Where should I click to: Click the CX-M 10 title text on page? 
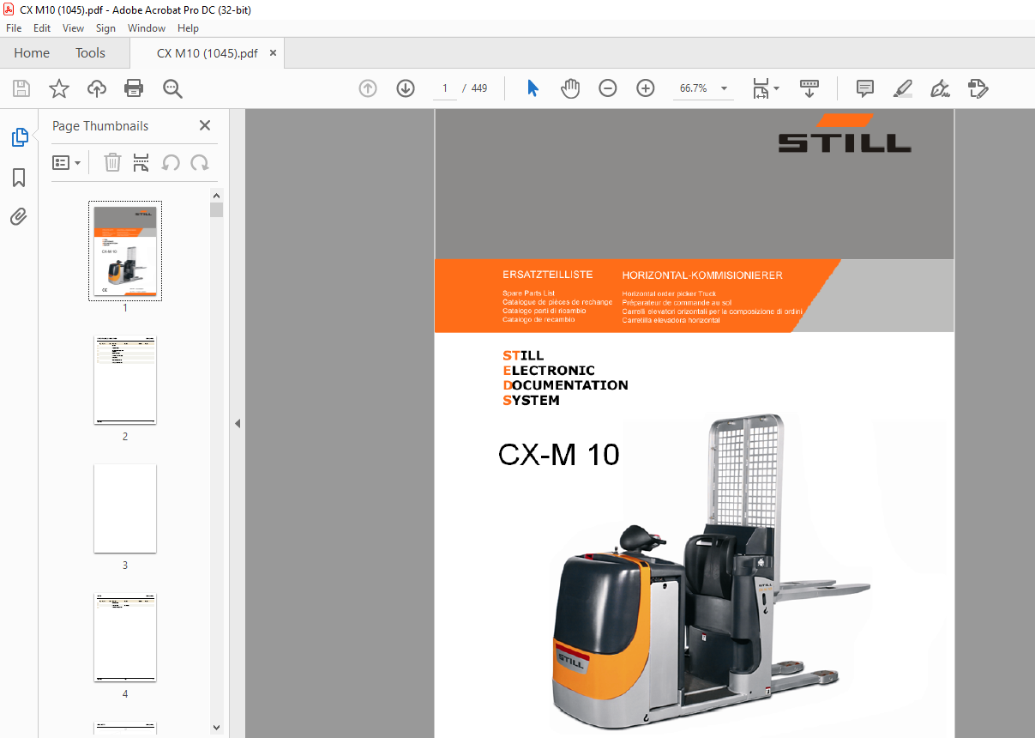[559, 454]
